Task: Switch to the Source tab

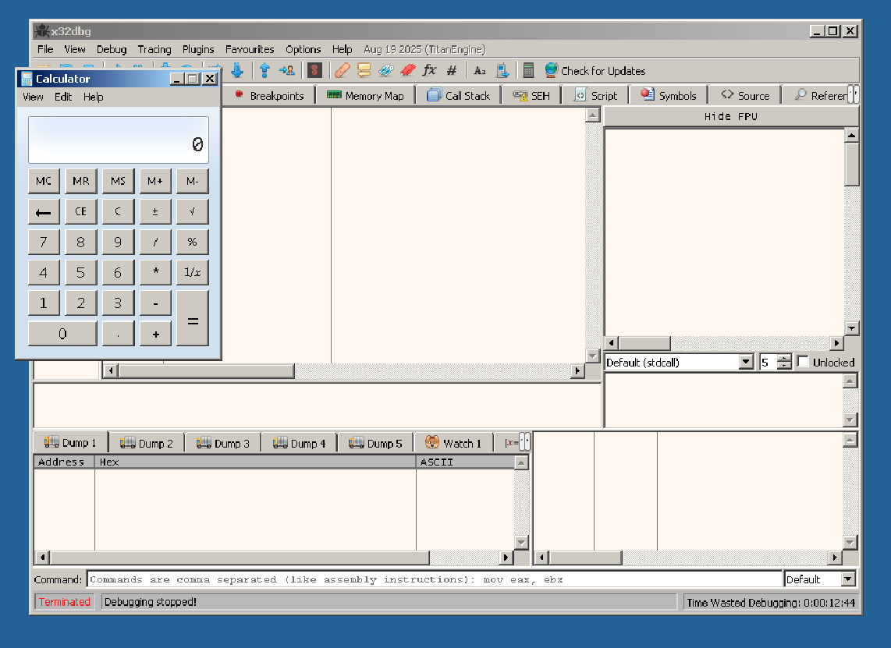Action: coord(745,95)
